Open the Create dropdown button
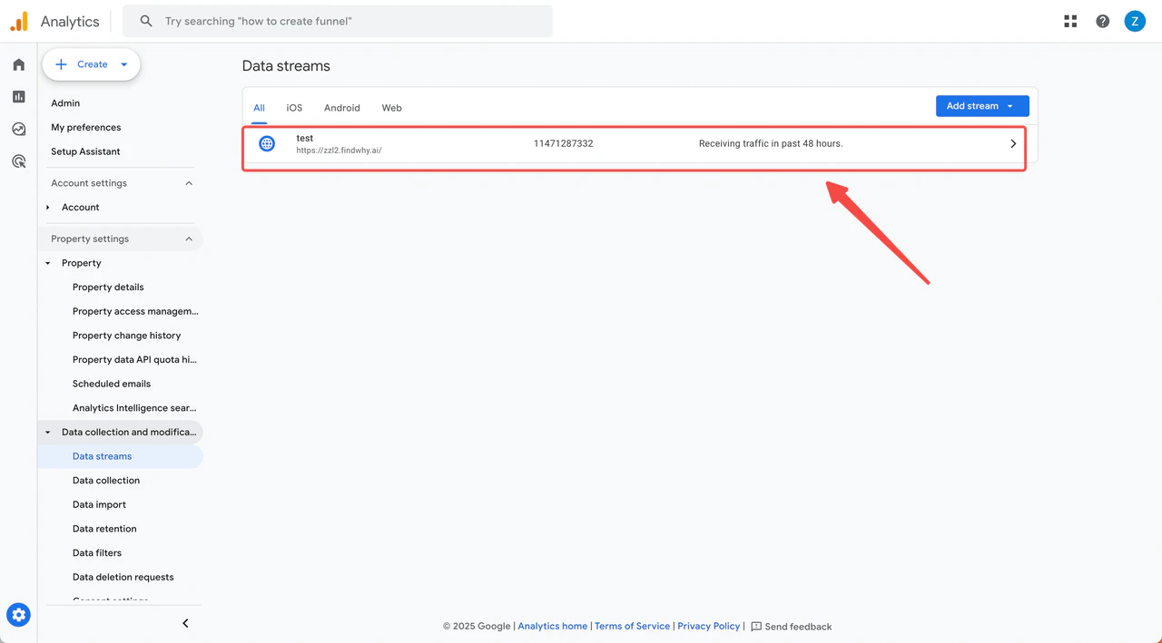The width and height of the screenshot is (1162, 643). 91,64
